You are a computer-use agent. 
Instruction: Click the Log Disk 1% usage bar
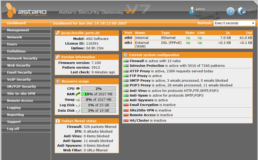[x=98, y=105]
